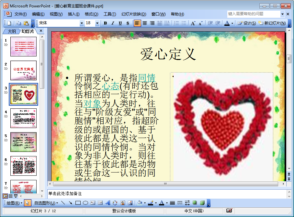Select the Rectangle drawing tool
294x217 pixels.
tap(78, 203)
